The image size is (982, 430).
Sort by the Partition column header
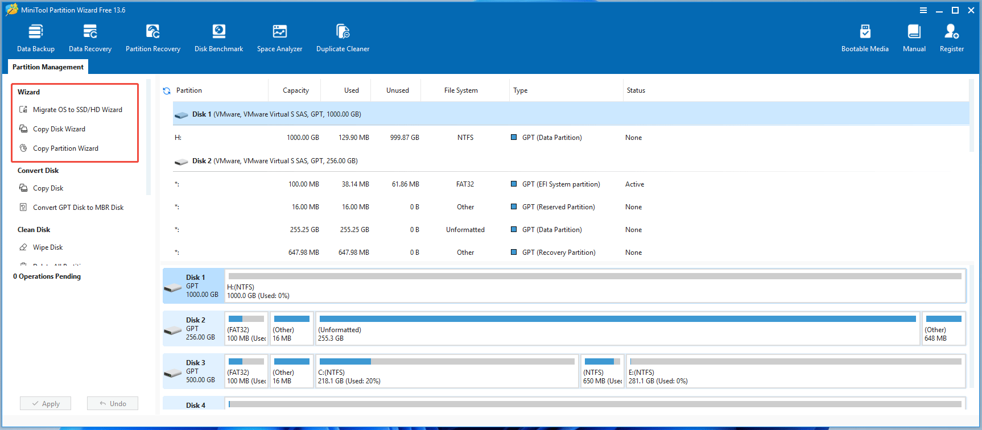189,90
